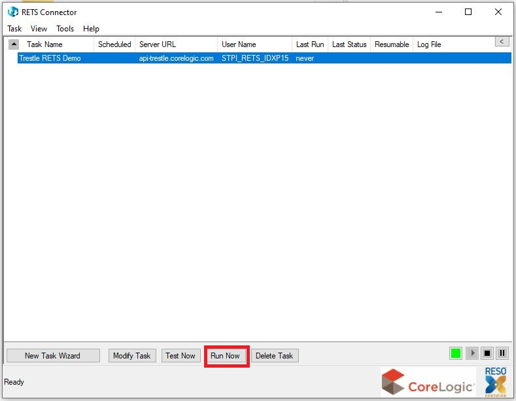Click the Delete Task button
Viewport: 516px width, 401px height.
(x=275, y=356)
